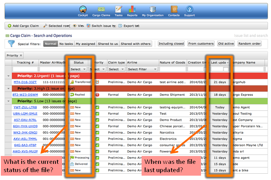Screen dimensions: 271x180
Task: Toggle the Normal special filter
Action: click(50, 44)
